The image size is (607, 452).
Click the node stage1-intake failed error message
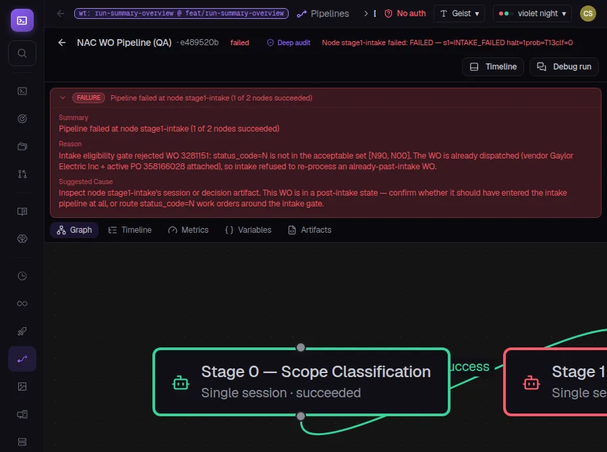[447, 43]
